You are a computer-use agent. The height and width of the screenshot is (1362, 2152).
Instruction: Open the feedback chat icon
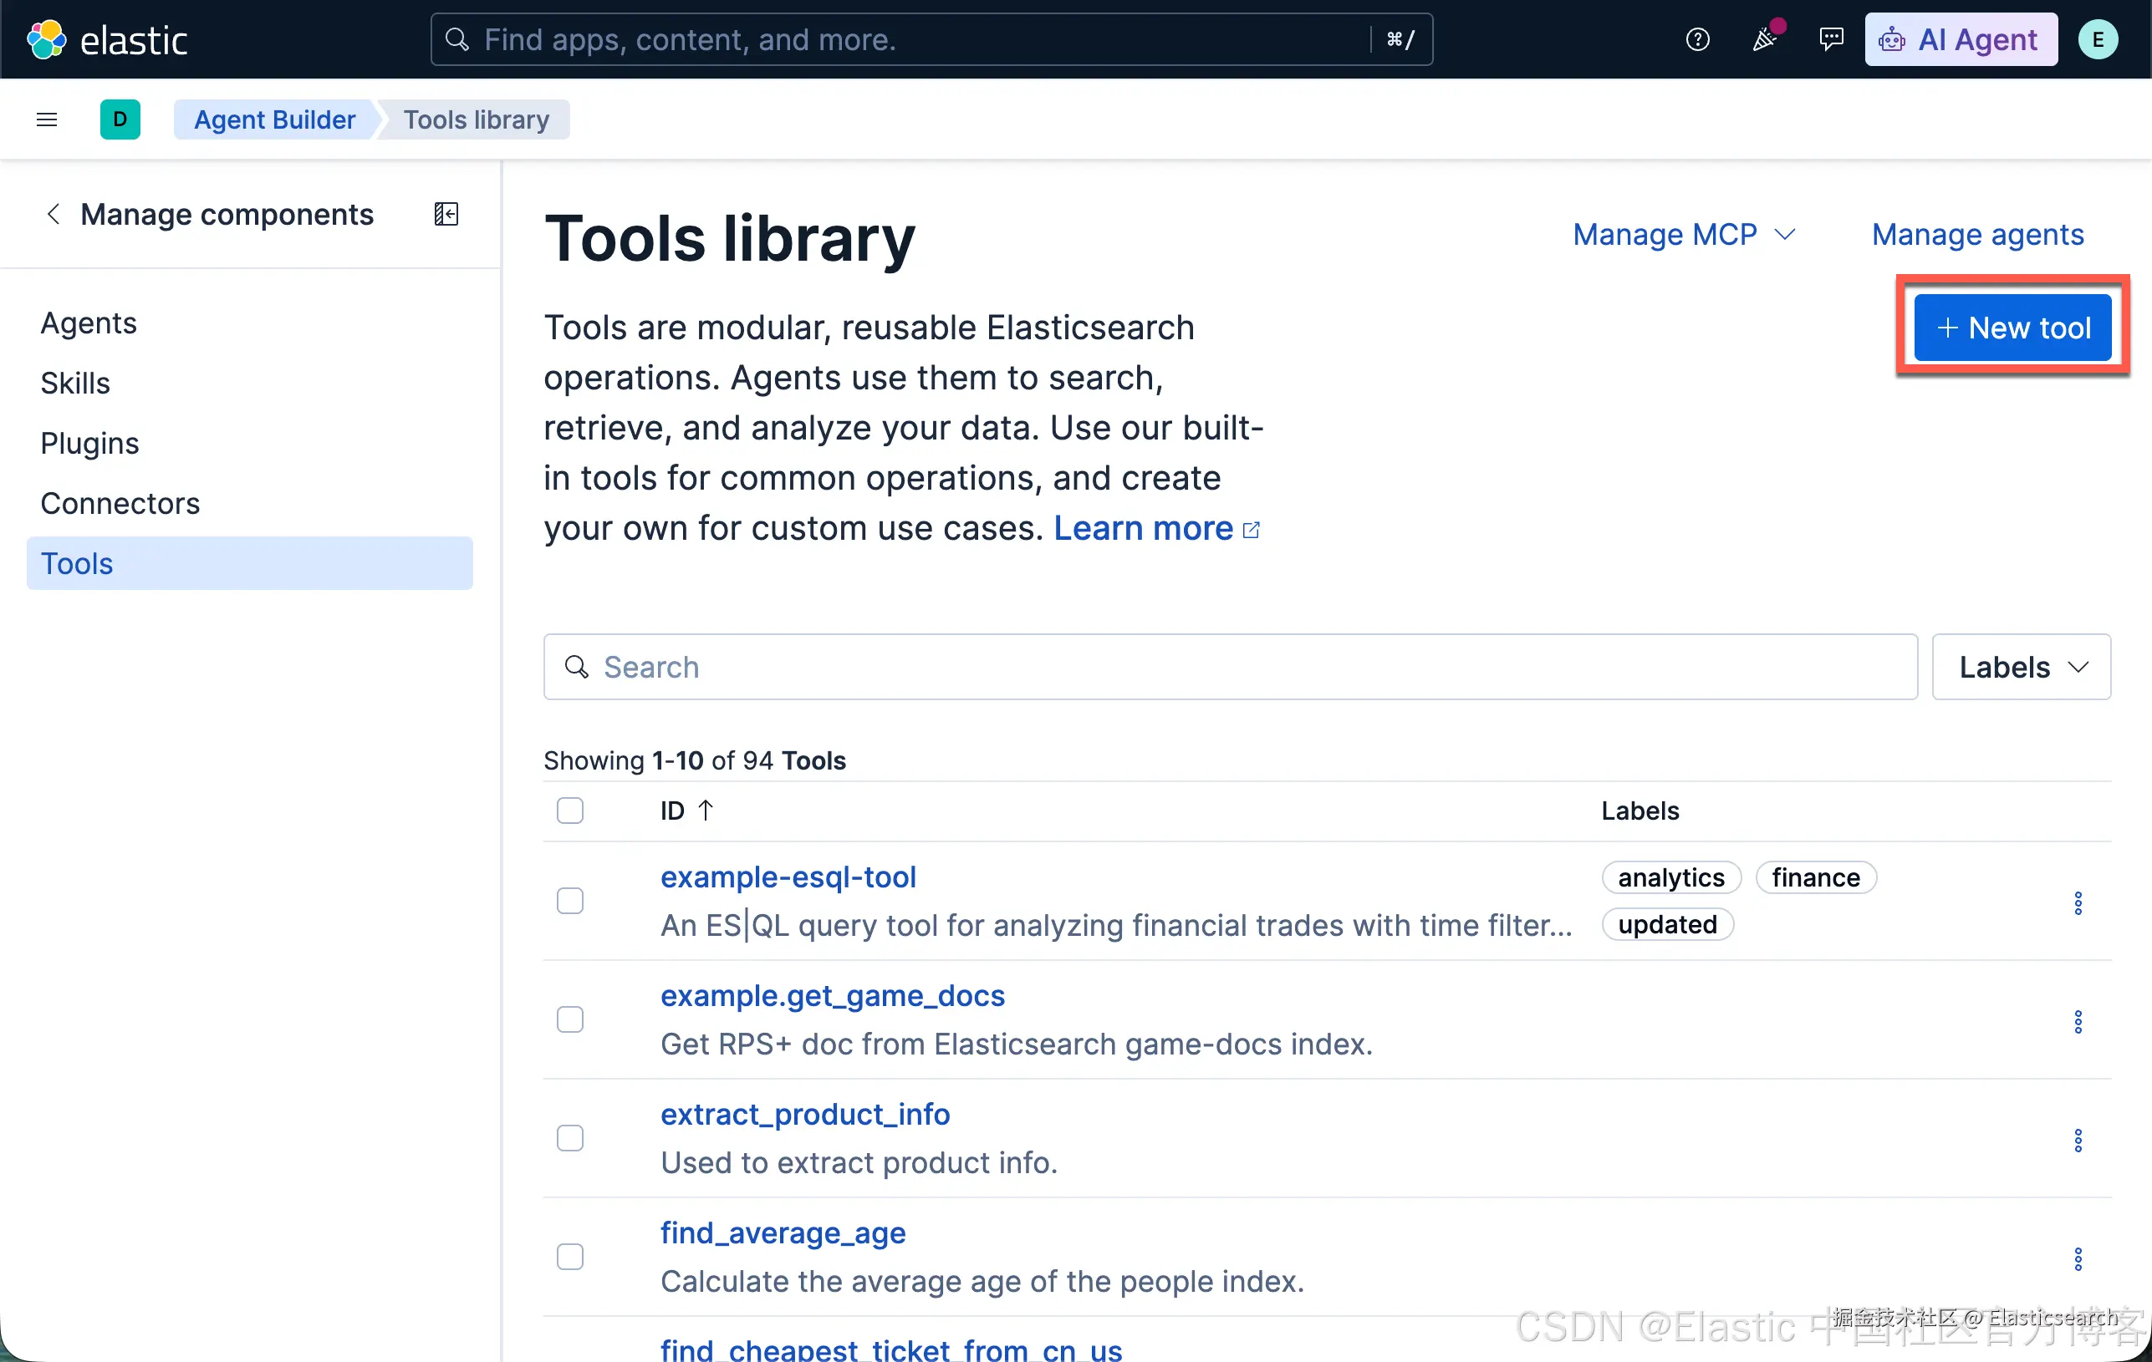click(1831, 39)
